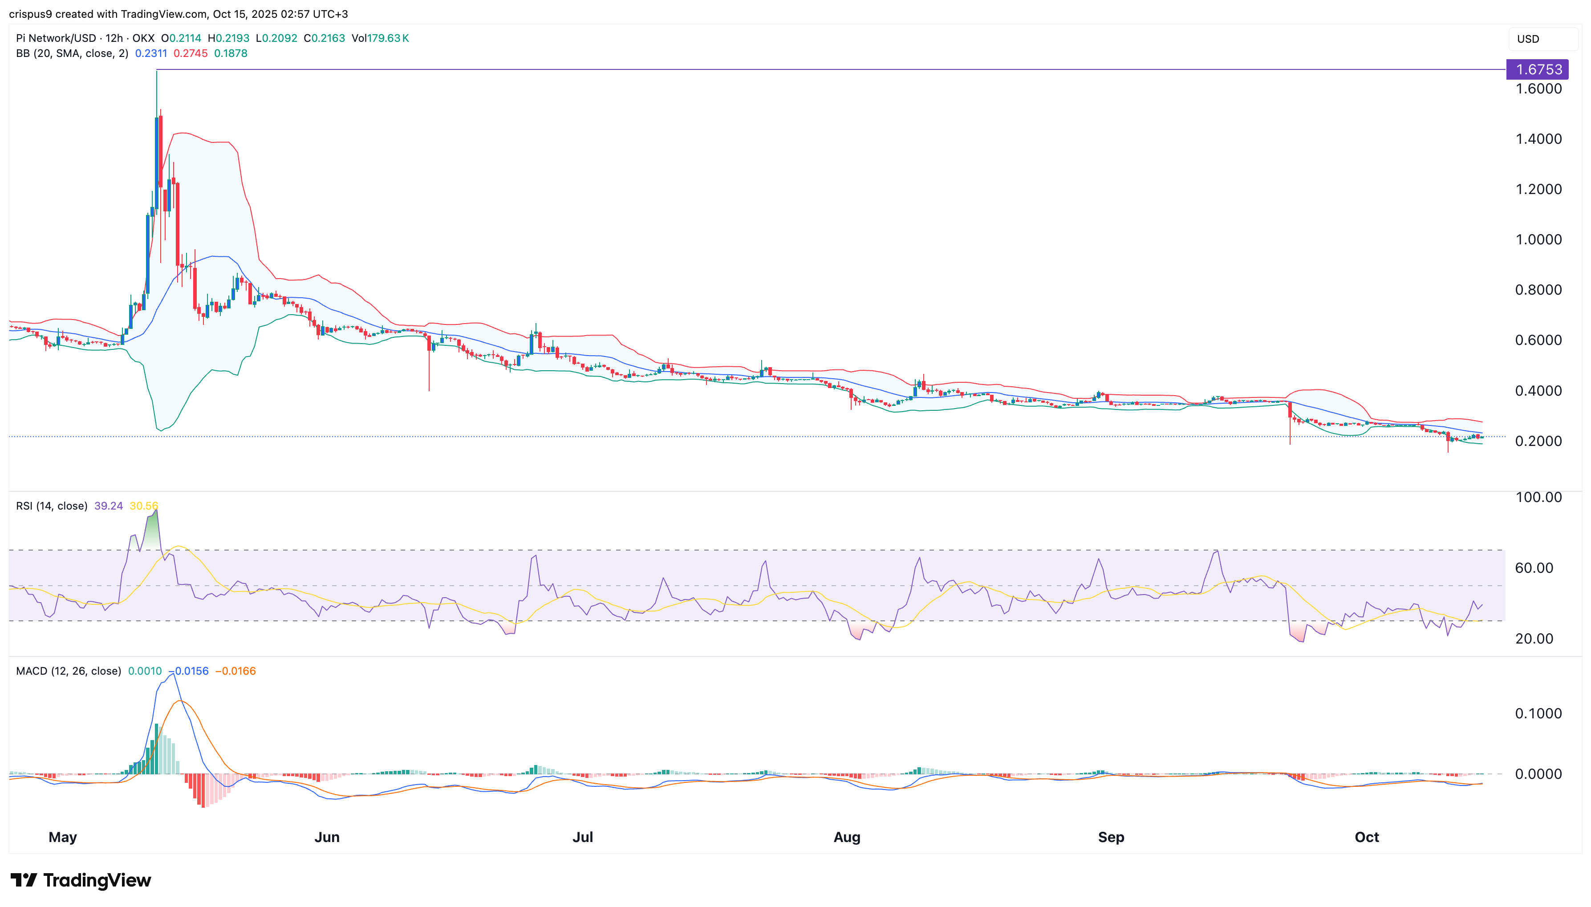Click the 1.0000 price axis level

tap(1538, 239)
